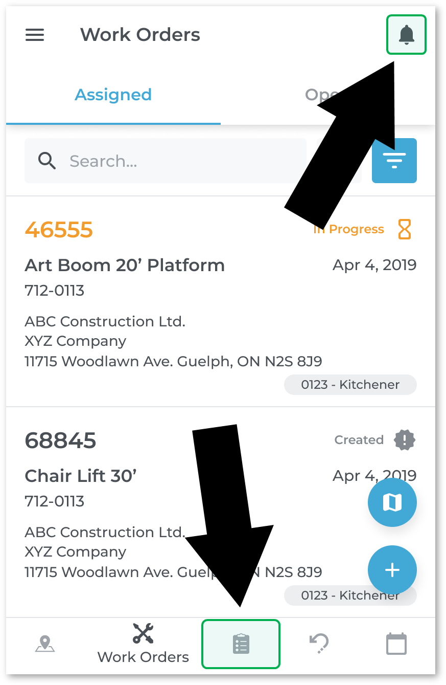The image size is (446, 685).
Task: Open the map view floating button
Action: (x=392, y=502)
